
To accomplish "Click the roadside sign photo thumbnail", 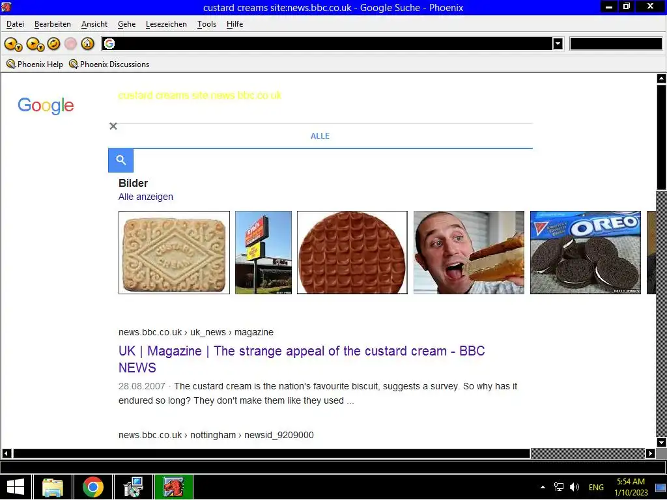I will 263,253.
